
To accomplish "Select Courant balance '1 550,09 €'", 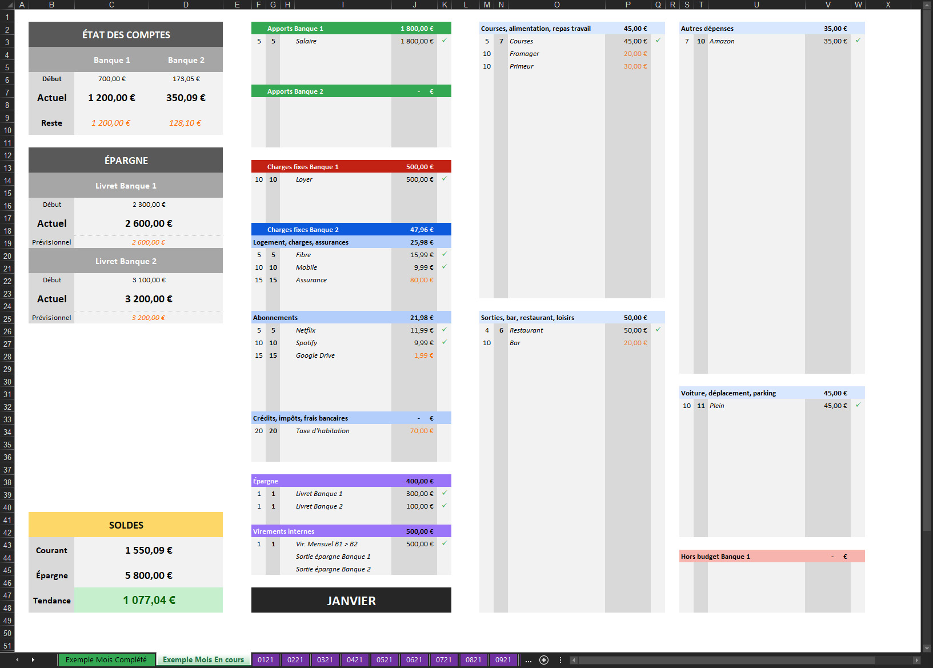I will point(149,550).
